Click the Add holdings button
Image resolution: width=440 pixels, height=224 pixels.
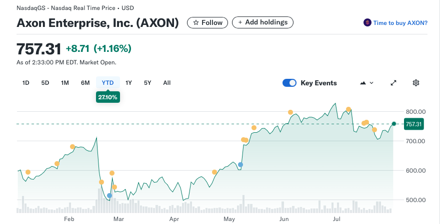tap(262, 22)
